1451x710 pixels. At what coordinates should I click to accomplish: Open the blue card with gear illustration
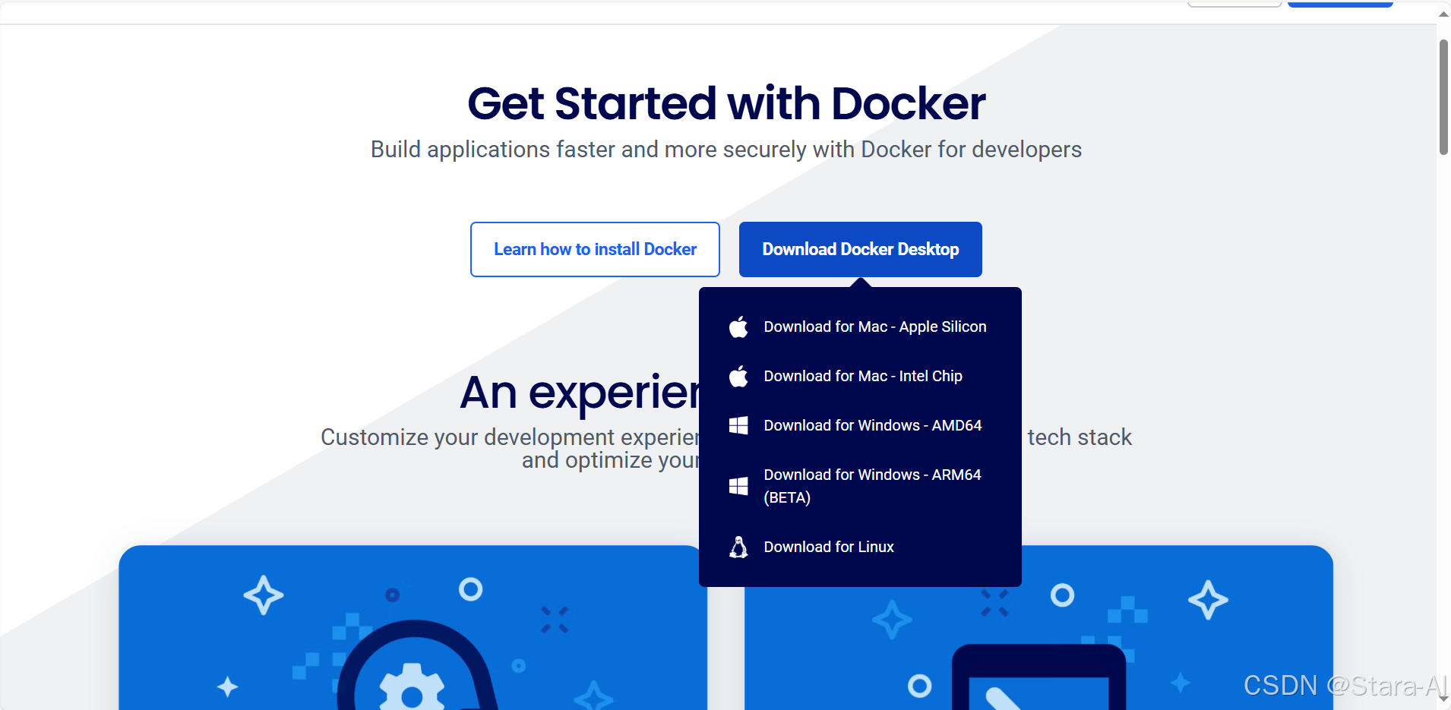click(413, 628)
